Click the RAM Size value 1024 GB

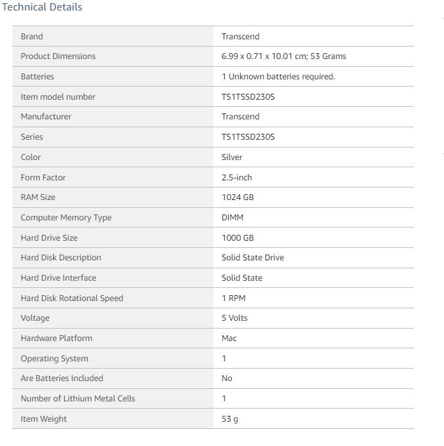[237, 197]
